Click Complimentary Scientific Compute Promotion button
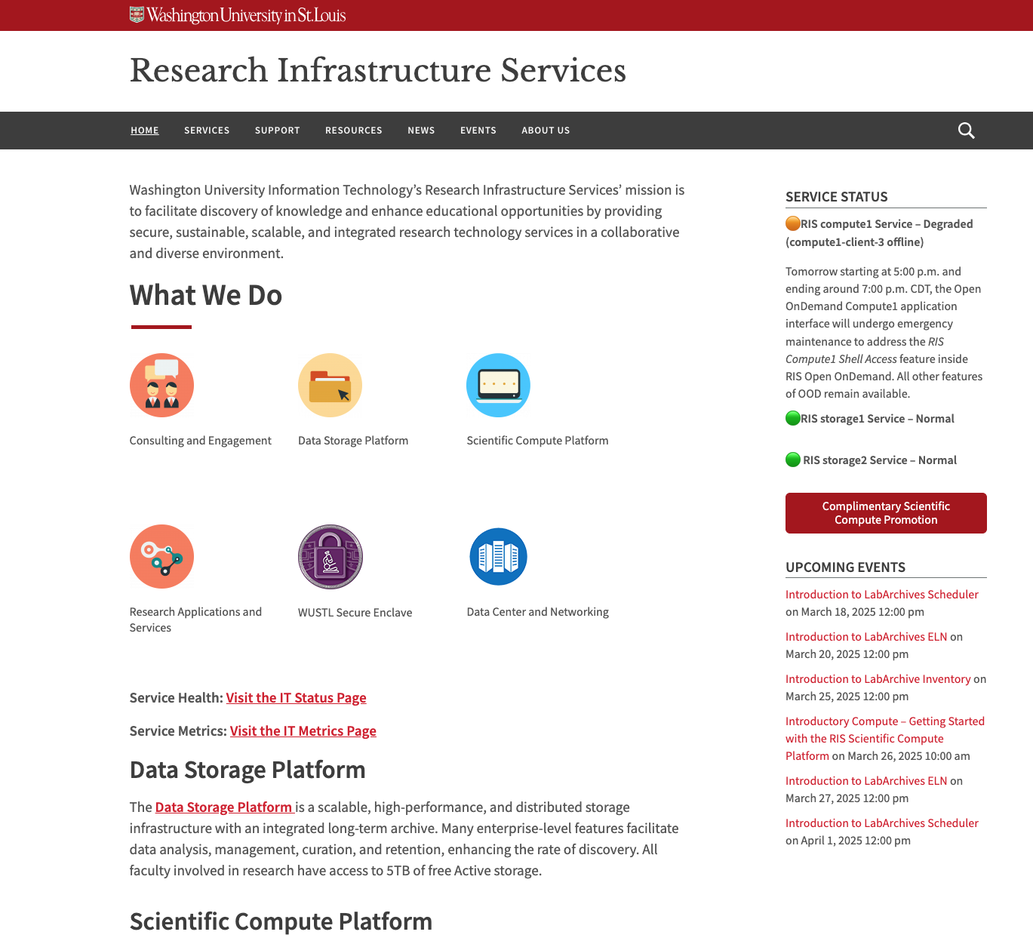Image resolution: width=1033 pixels, height=941 pixels. (886, 513)
